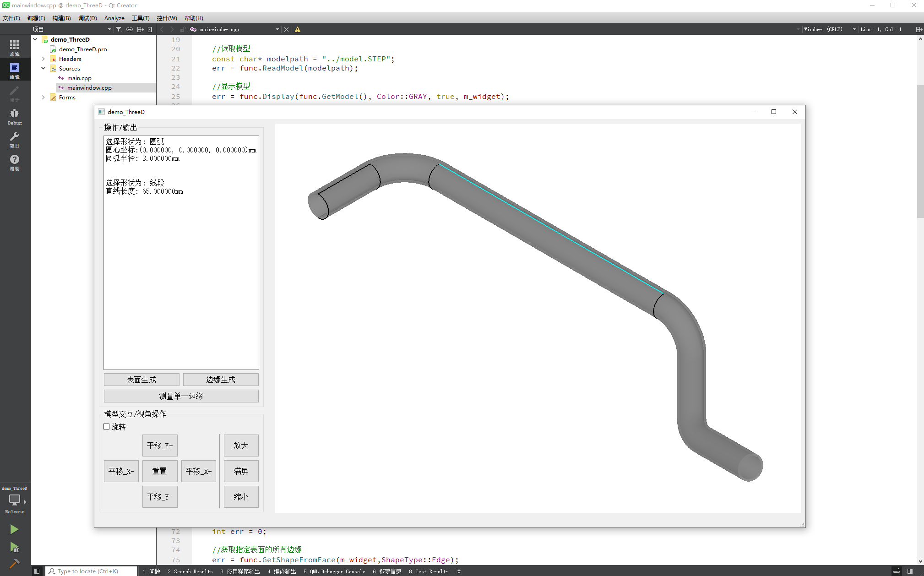Open the 文件(F) menu
The height and width of the screenshot is (576, 924).
[11, 18]
